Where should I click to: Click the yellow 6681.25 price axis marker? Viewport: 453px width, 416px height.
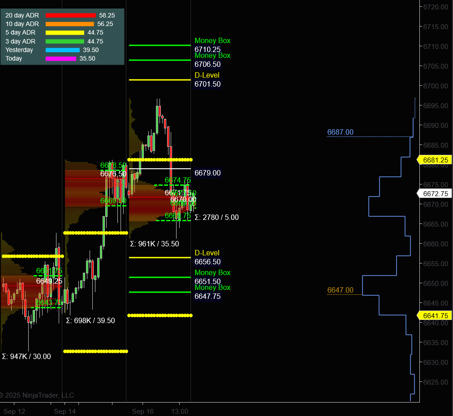(x=435, y=160)
